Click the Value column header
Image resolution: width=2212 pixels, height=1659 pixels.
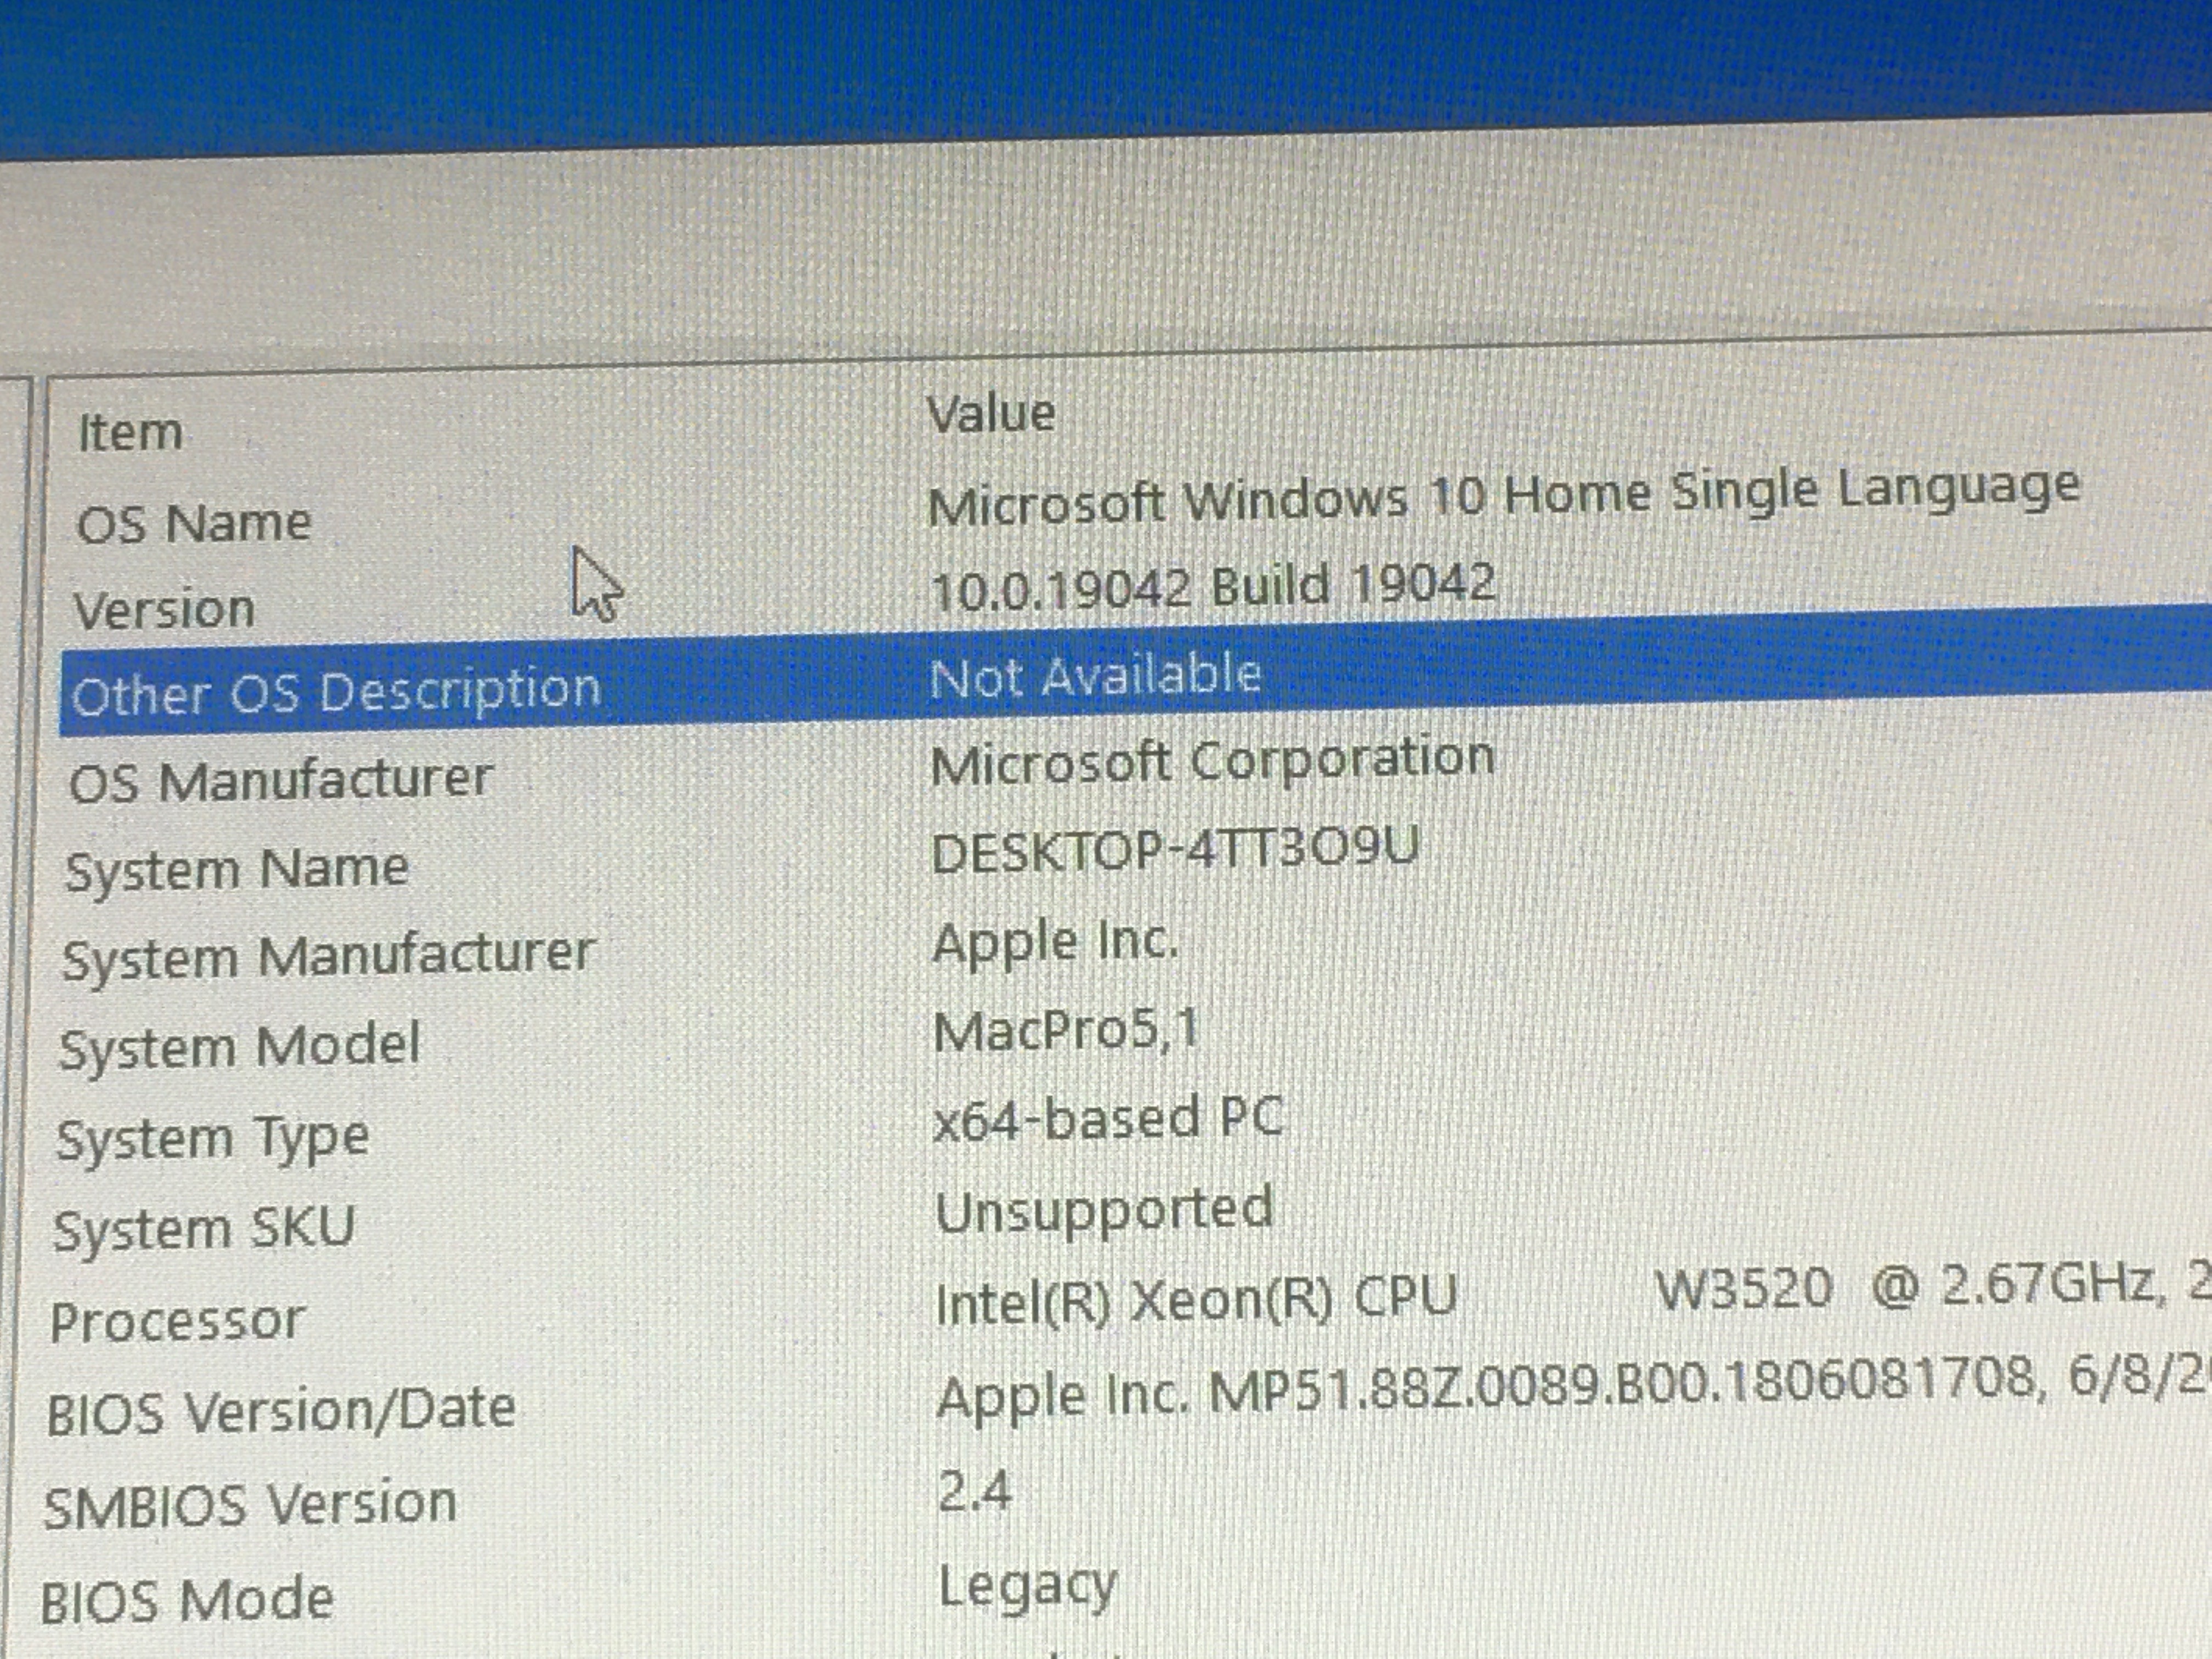(990, 414)
